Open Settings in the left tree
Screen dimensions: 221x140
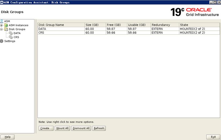pyautogui.click(x=10, y=41)
